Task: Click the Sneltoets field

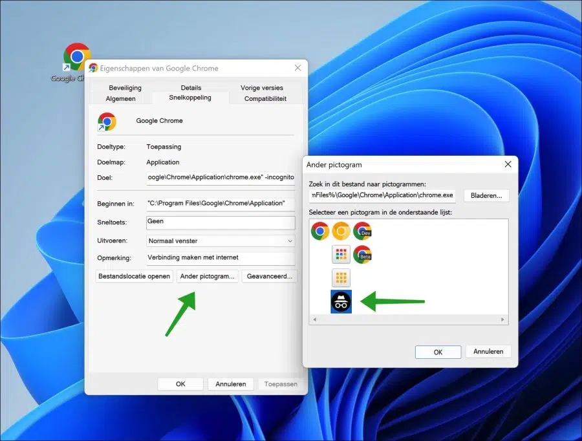Action: tap(221, 222)
